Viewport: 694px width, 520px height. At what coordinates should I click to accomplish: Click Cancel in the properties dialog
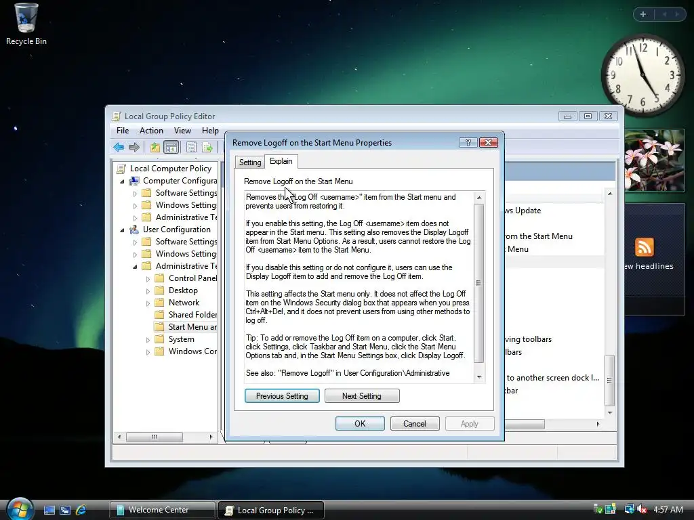point(415,424)
